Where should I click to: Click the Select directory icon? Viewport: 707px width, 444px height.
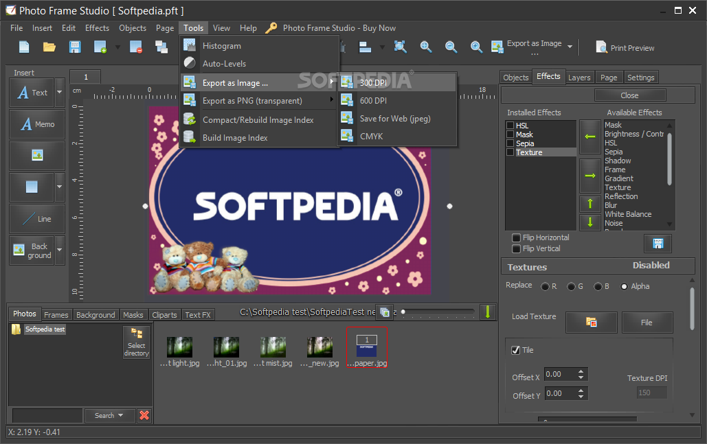(137, 342)
